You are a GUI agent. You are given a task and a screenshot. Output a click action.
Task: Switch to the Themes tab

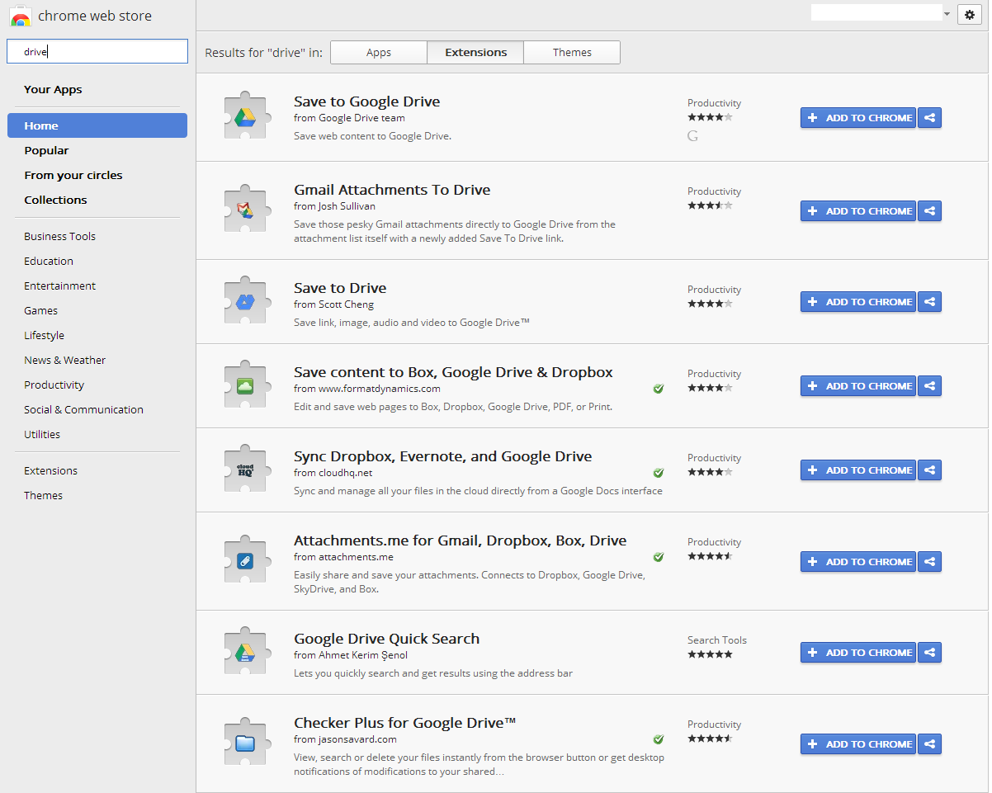click(x=571, y=52)
